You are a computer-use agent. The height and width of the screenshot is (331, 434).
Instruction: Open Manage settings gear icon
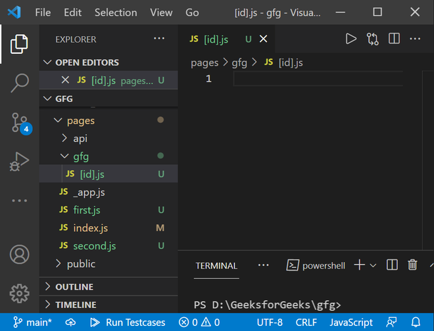point(20,292)
